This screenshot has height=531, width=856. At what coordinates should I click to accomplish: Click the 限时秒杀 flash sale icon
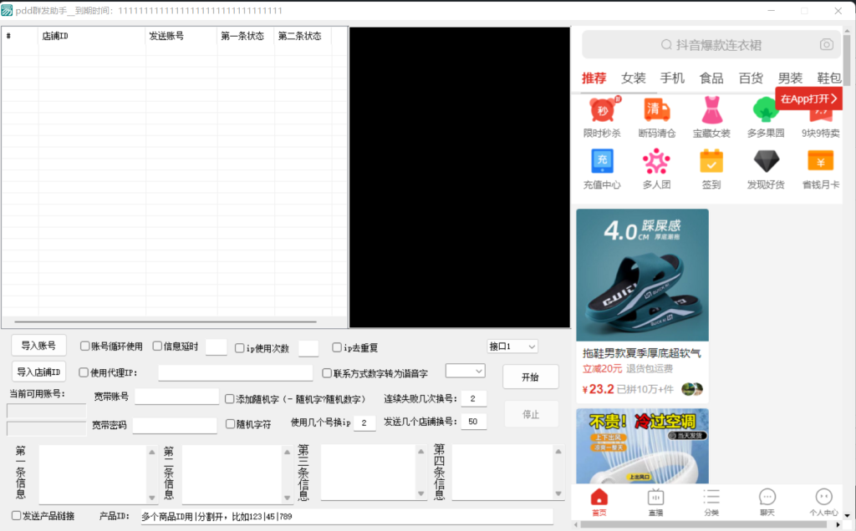[x=602, y=110]
